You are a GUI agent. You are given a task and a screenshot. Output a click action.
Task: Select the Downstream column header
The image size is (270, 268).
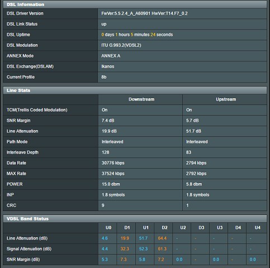click(x=141, y=99)
